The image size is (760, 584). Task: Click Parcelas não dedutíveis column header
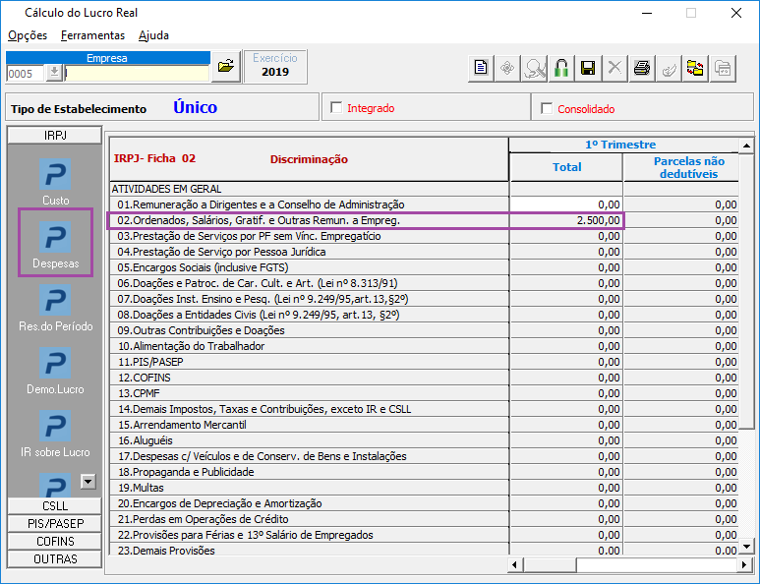681,167
